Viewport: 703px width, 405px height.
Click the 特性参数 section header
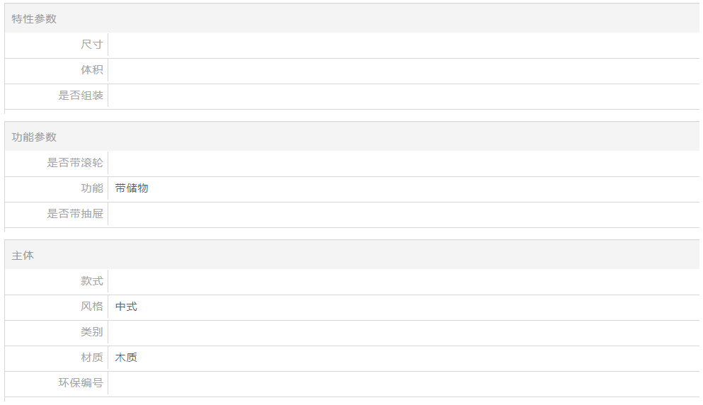tap(34, 19)
